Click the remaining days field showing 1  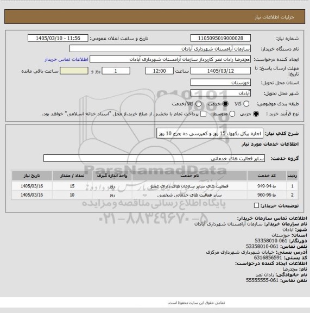point(116,71)
